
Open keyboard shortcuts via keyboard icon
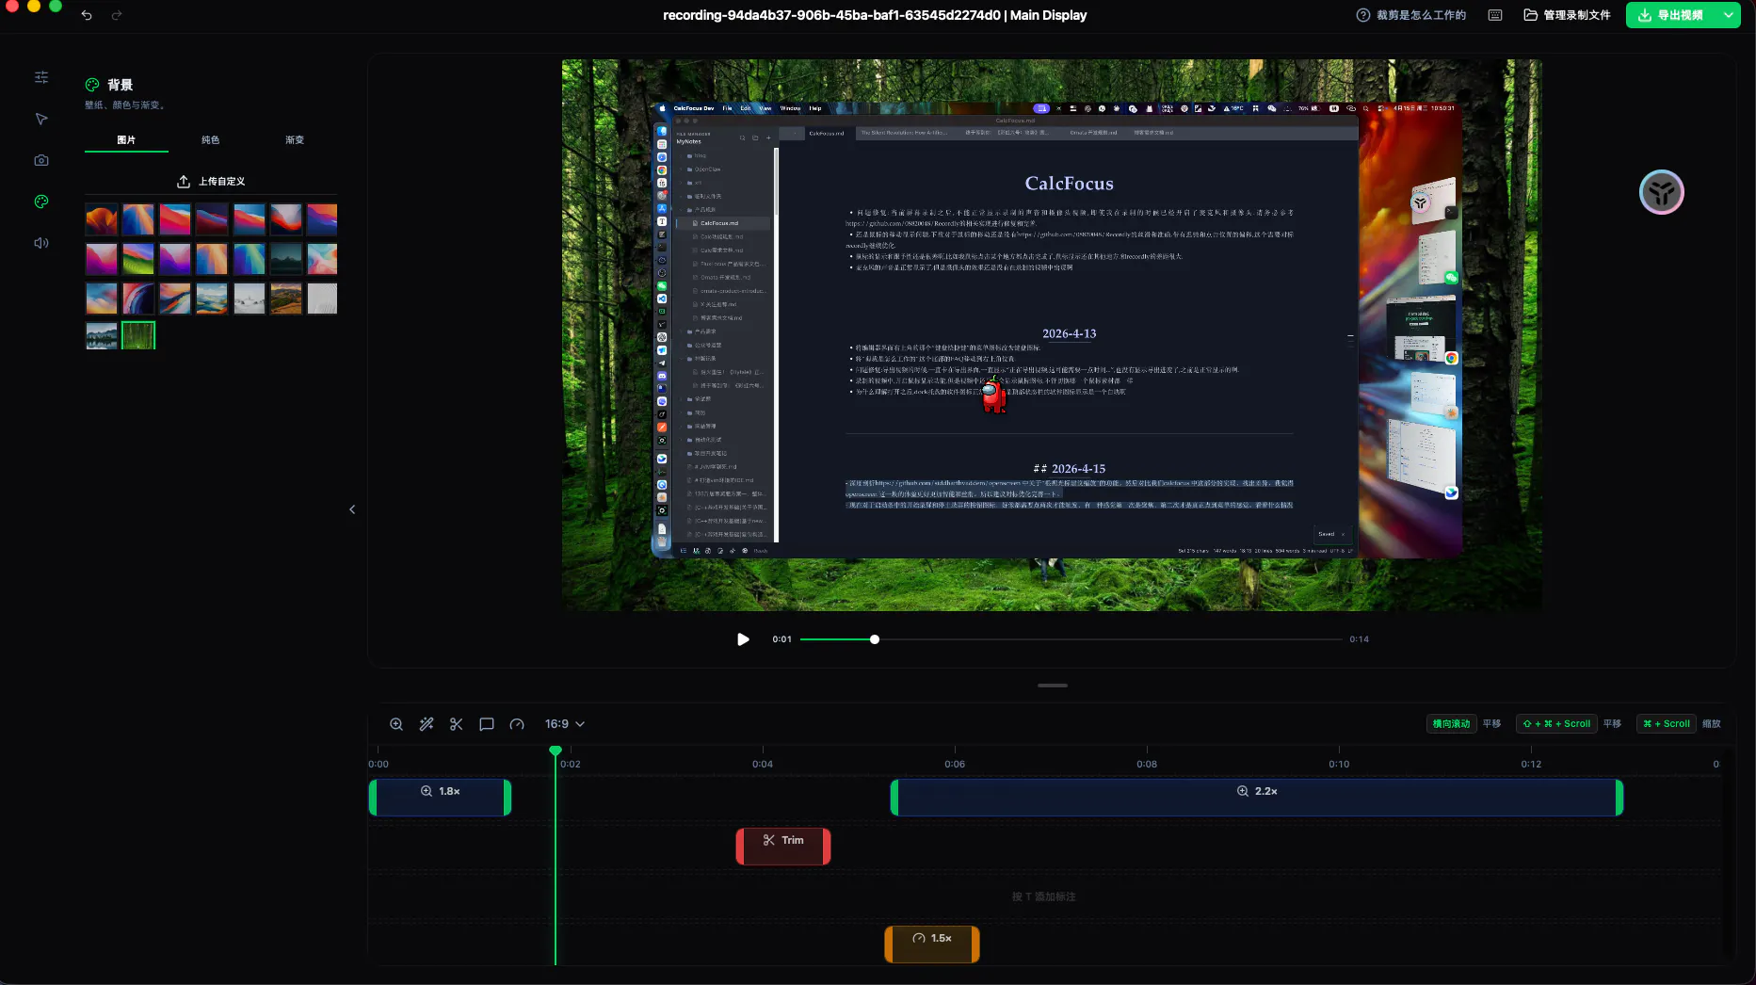point(1495,15)
